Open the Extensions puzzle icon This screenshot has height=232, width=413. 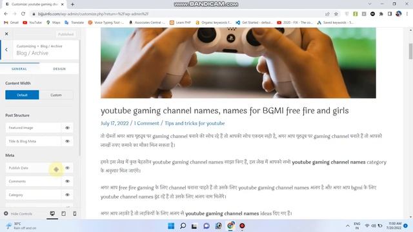coord(381,14)
